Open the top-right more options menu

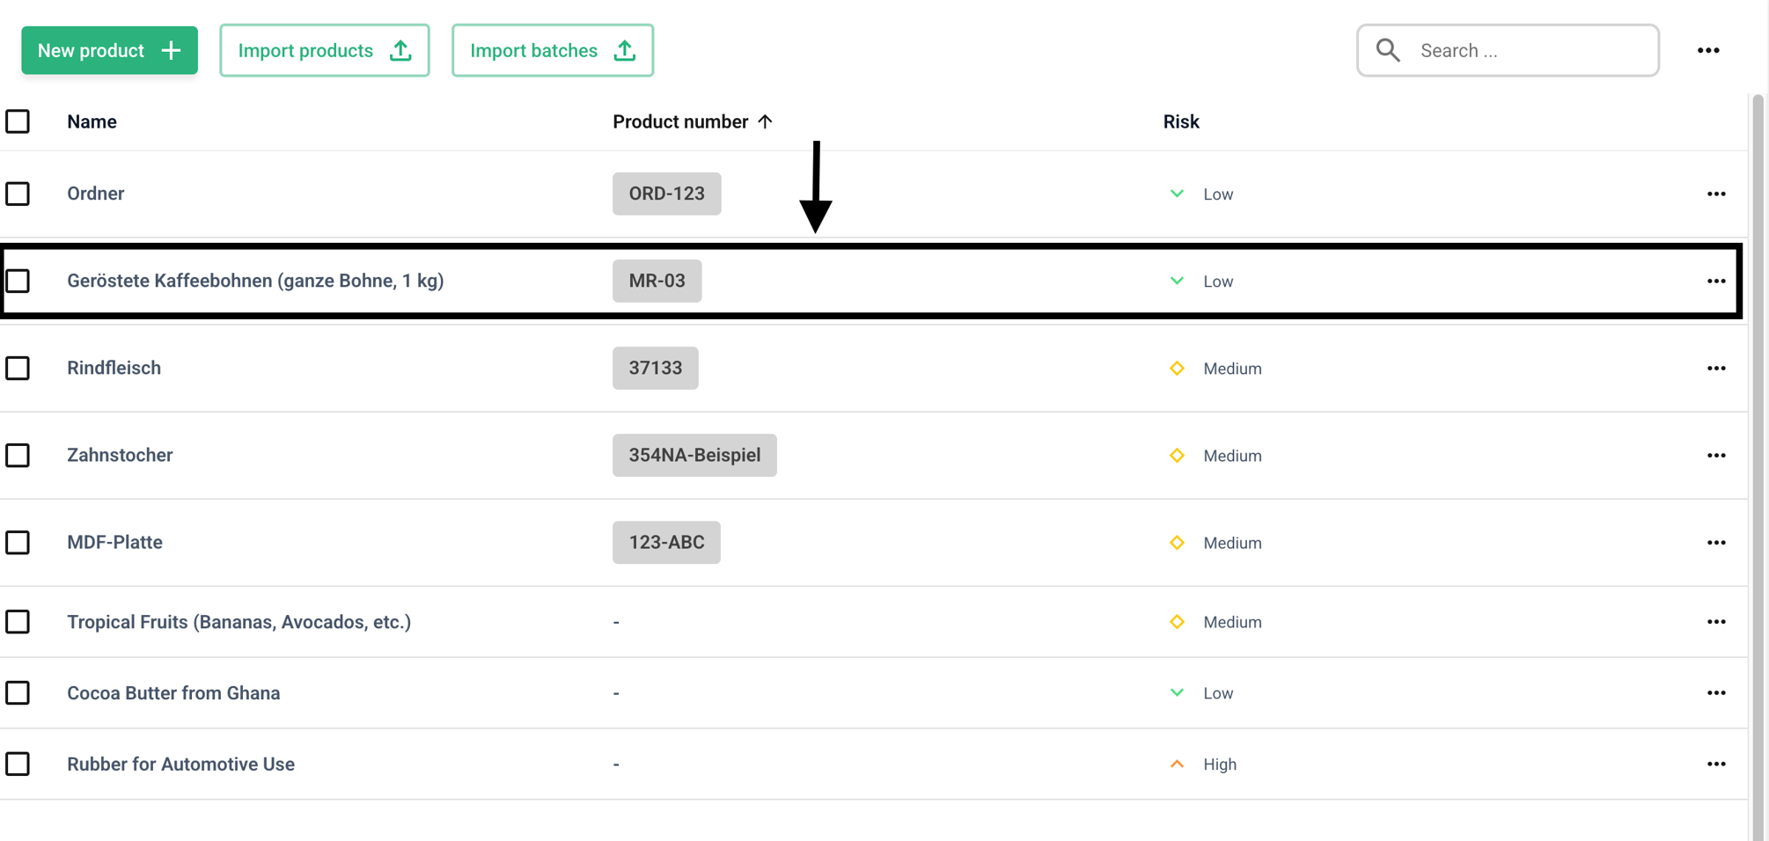pyautogui.click(x=1708, y=51)
